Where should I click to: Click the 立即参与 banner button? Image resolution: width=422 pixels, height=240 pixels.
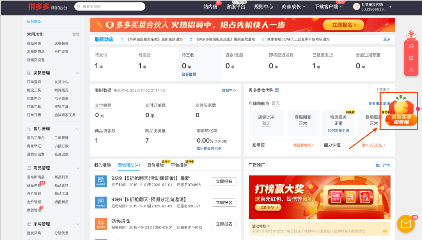pyautogui.click(x=269, y=207)
